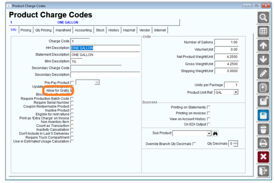Enable the Inactive Product checkbox
275x183 pixels.
pos(72,110)
